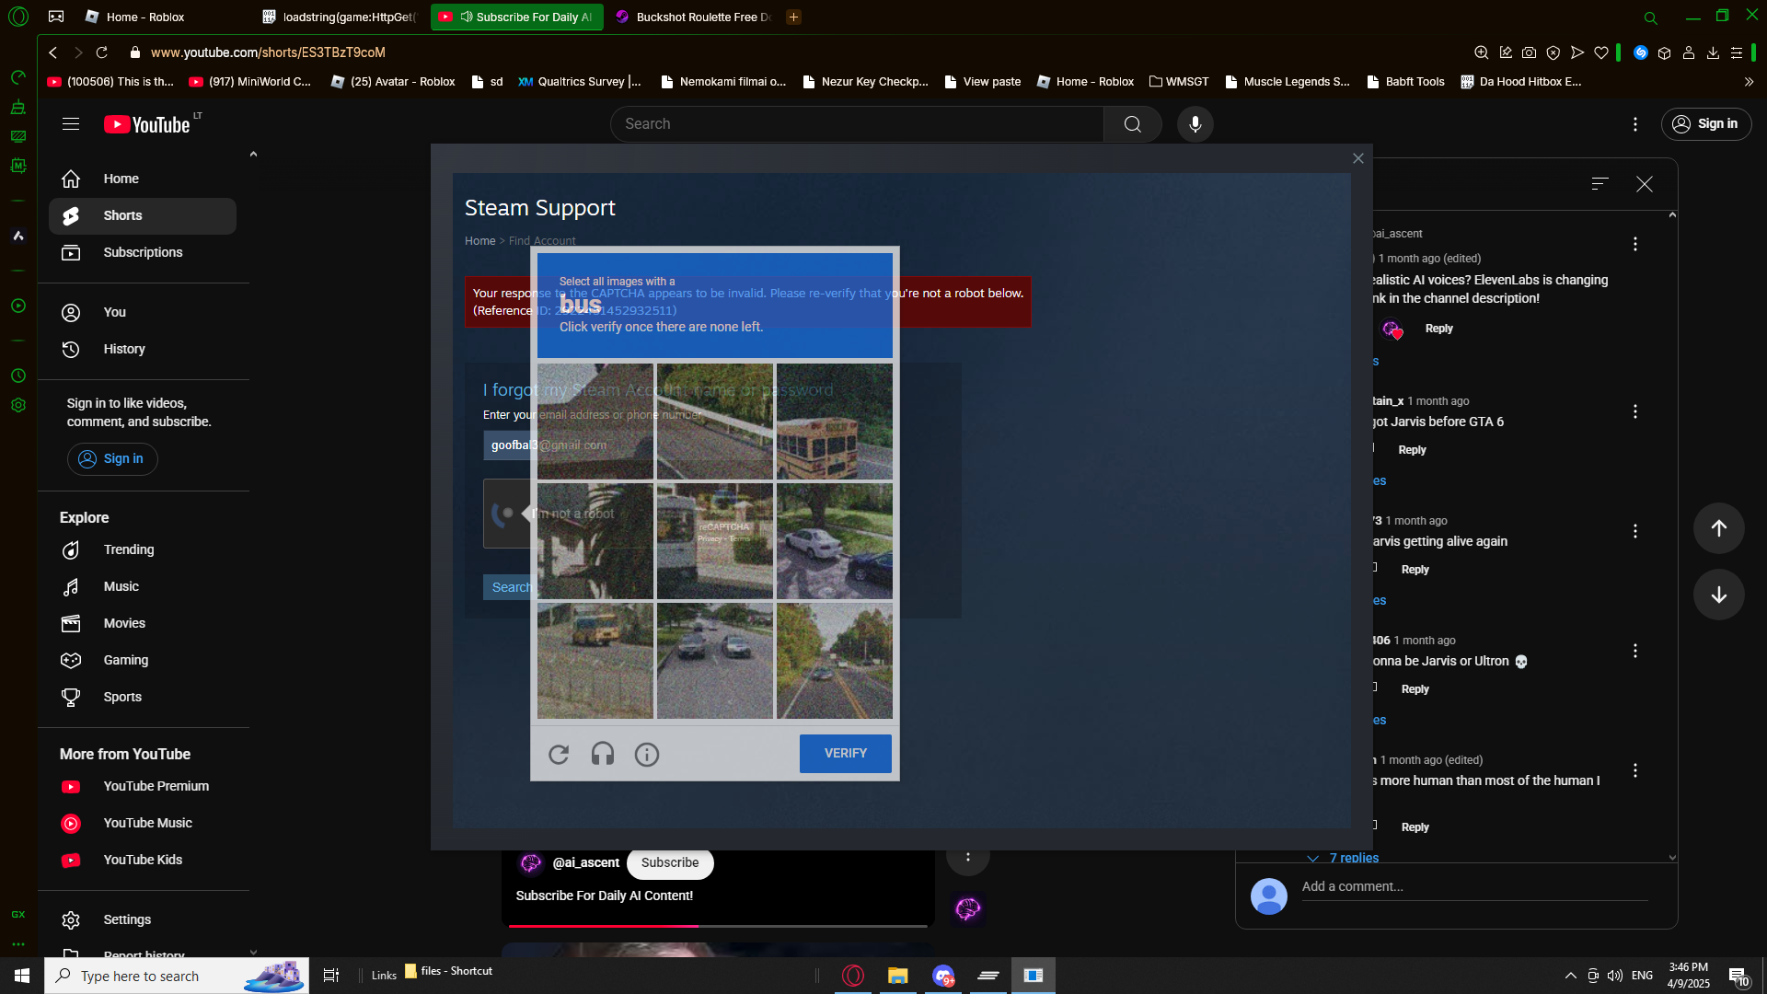Open Subscriptions in the sidebar

143,253
